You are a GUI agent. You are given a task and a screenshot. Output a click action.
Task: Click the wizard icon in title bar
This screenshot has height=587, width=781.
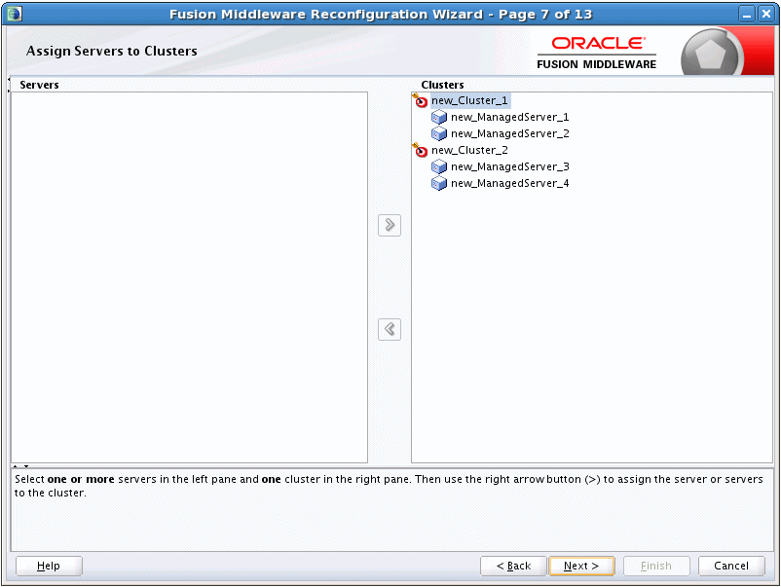coord(14,14)
